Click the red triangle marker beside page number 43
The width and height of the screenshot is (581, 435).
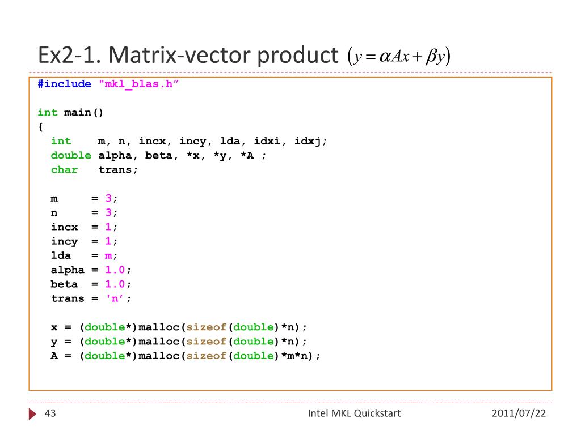32,414
